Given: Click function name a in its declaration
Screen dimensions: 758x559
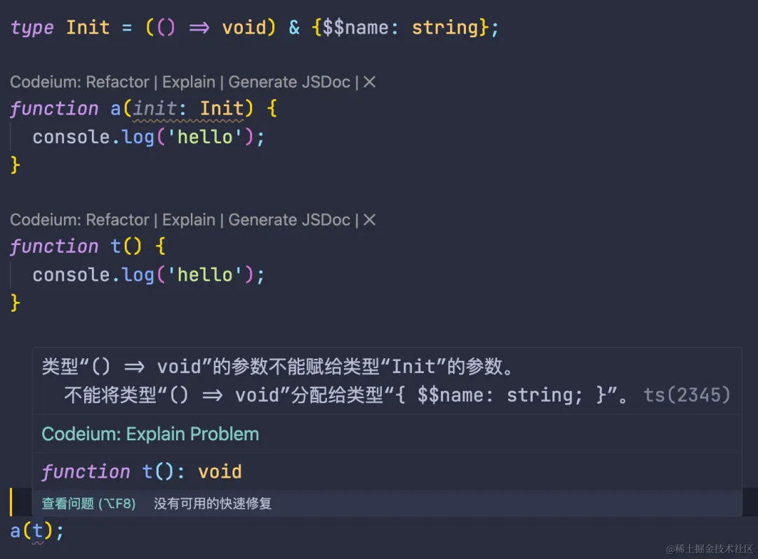Looking at the screenshot, I should [x=116, y=109].
